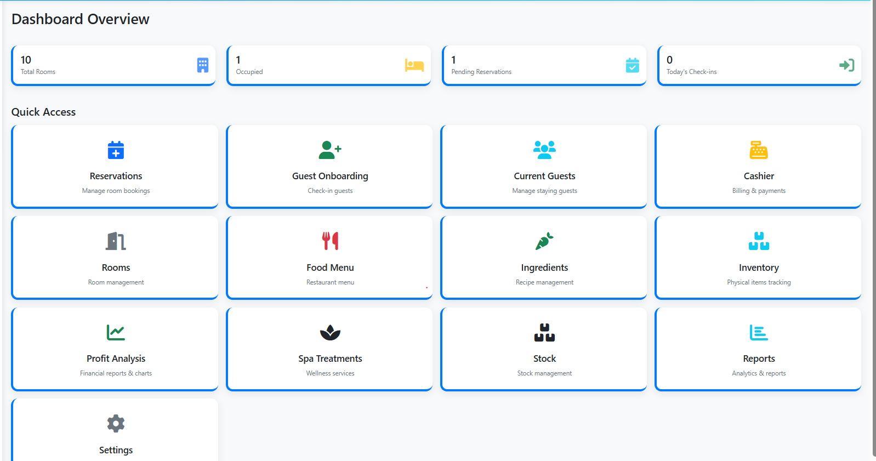Click the Current Guests group icon

tap(544, 150)
